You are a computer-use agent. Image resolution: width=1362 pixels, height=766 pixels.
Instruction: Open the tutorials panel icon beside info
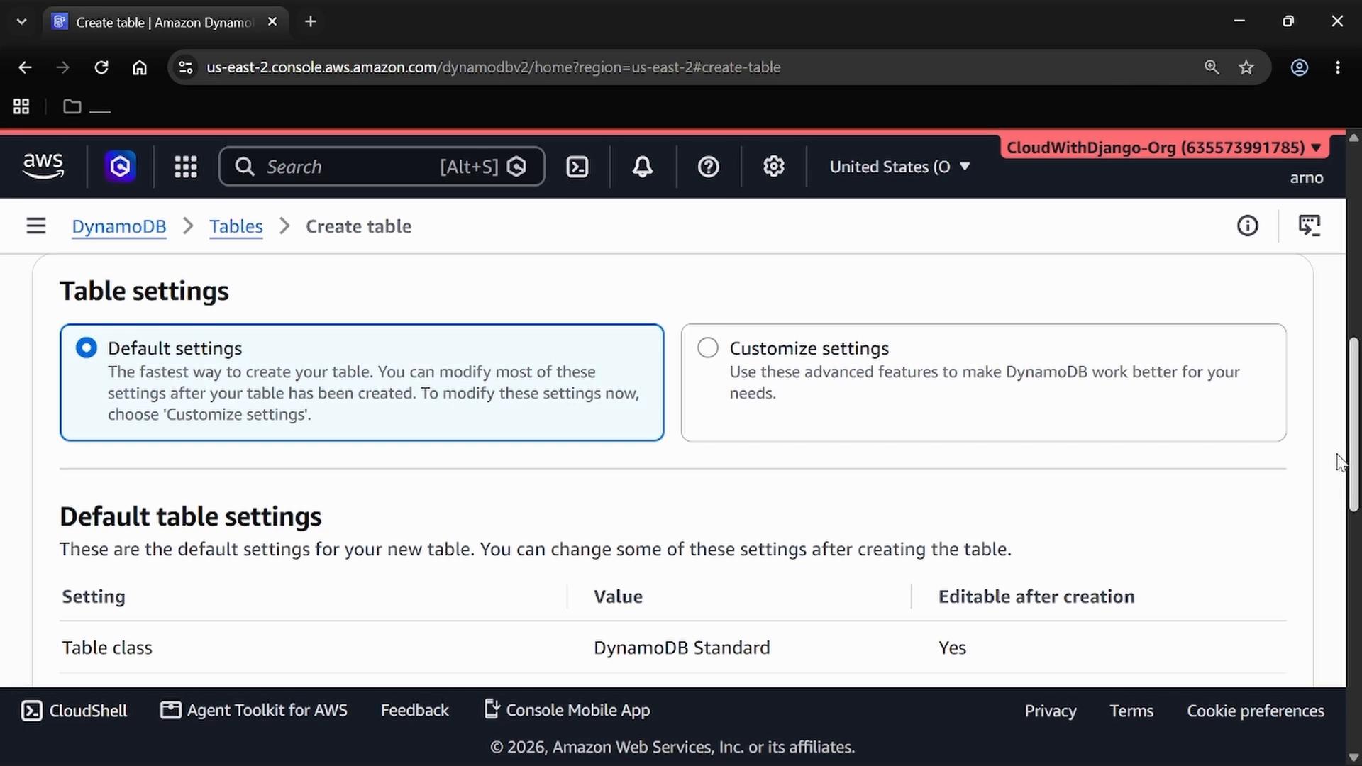[x=1310, y=226]
